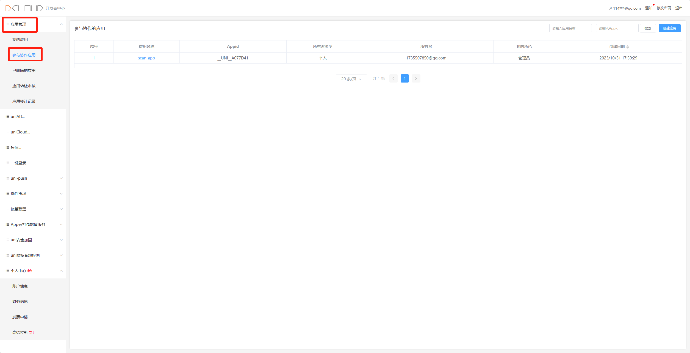690x353 pixels.
Task: Open the scan-app link
Action: coord(146,58)
